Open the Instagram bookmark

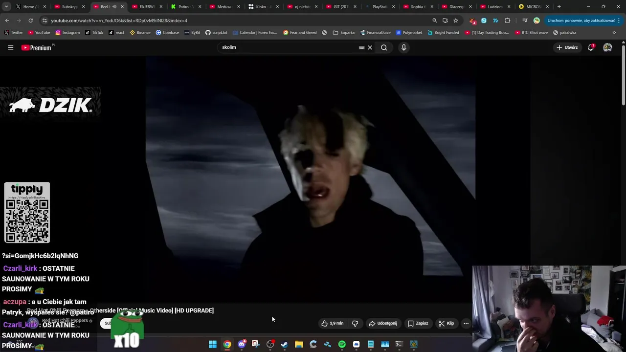tap(67, 33)
